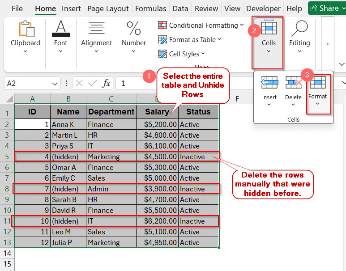The height and width of the screenshot is (271, 346).
Task: Open the Font group icon
Action: coord(60,30)
